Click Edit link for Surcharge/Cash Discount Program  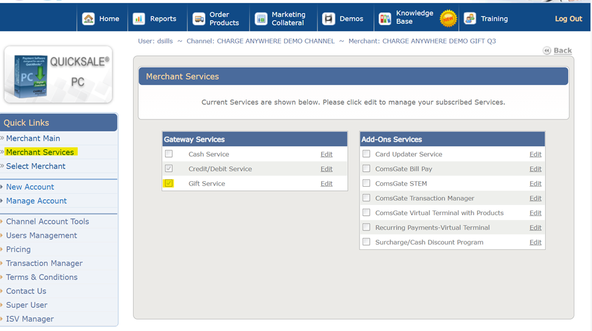(535, 242)
